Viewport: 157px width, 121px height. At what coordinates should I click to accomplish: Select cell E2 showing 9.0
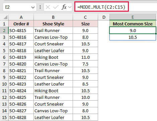pos(133,30)
